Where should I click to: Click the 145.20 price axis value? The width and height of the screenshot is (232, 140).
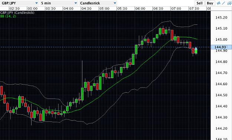(221, 17)
